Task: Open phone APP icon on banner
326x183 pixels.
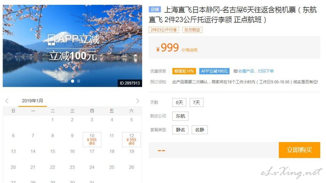Action: 51,40
